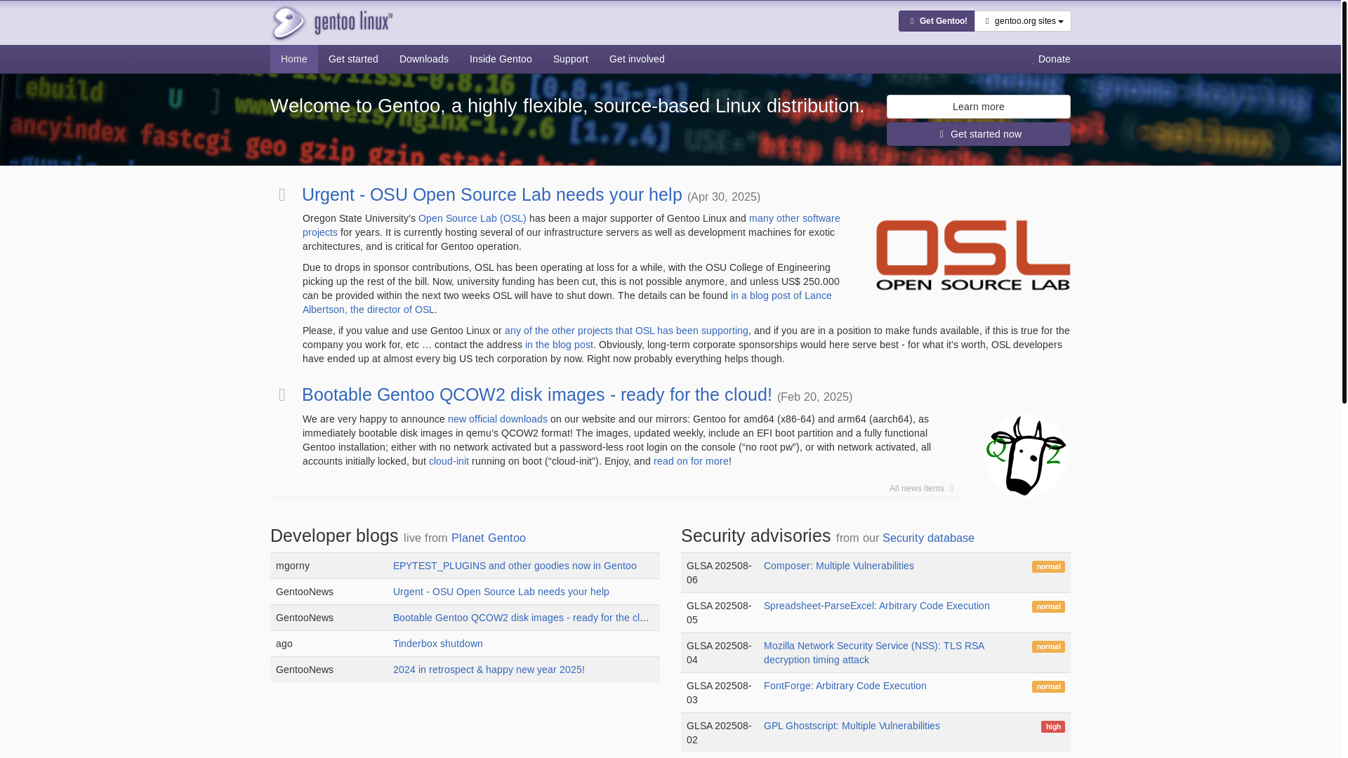Click the page vertical scrollbar

(x=1344, y=201)
